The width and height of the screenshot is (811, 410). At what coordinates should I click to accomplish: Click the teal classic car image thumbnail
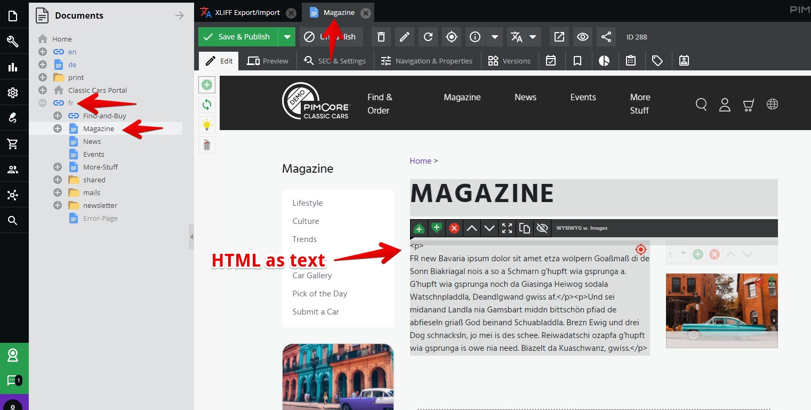[x=721, y=311]
